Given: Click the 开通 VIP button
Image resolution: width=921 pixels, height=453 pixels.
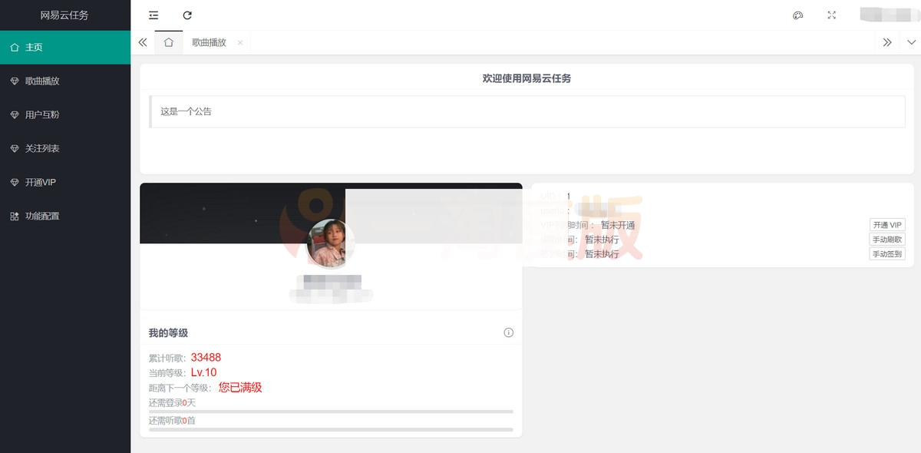Looking at the screenshot, I should click(x=886, y=225).
